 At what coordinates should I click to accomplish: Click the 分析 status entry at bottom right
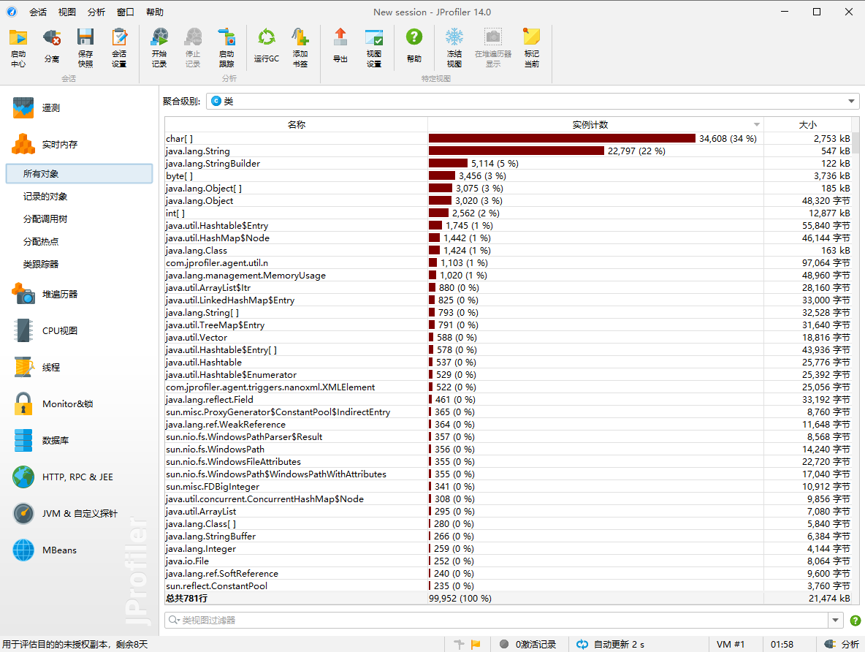(842, 644)
